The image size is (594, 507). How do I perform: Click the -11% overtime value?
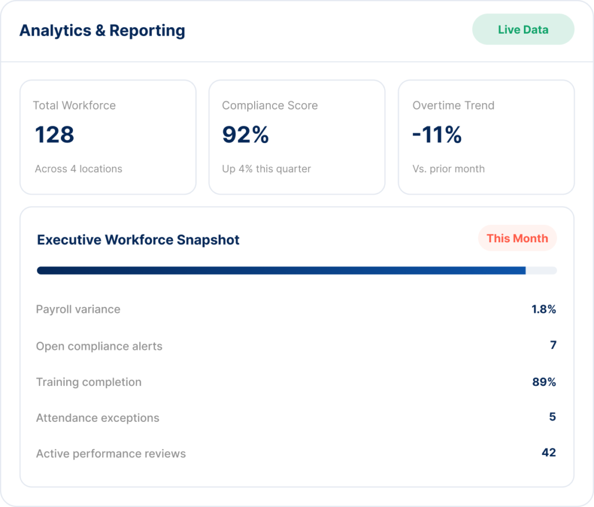(437, 134)
